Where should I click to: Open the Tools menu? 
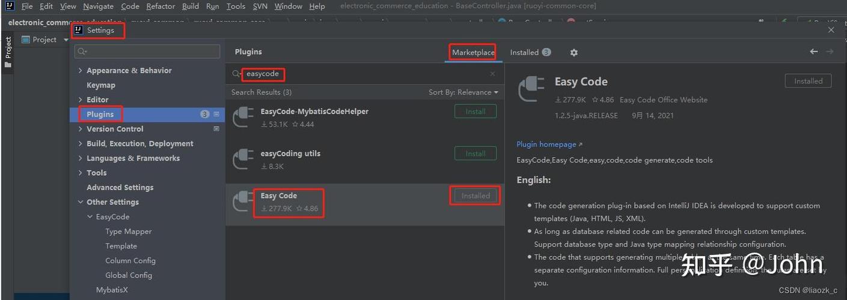click(236, 6)
